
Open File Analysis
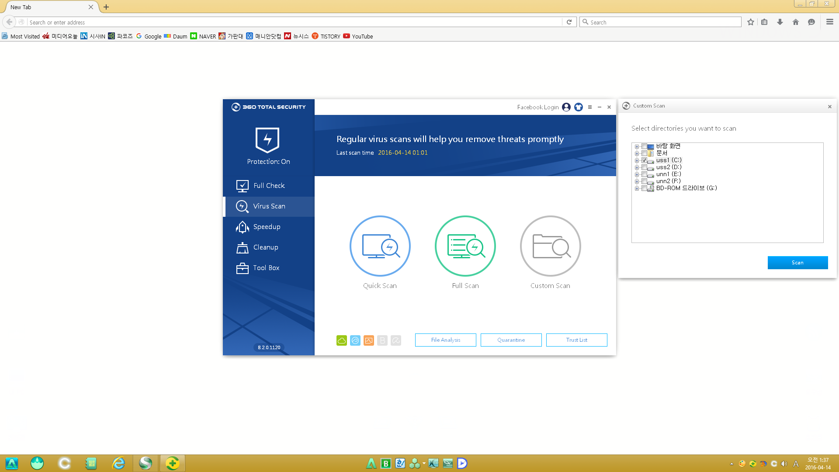pos(446,340)
